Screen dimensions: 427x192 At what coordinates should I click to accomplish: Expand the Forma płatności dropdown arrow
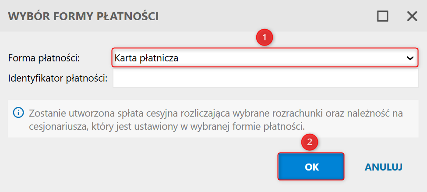point(410,58)
